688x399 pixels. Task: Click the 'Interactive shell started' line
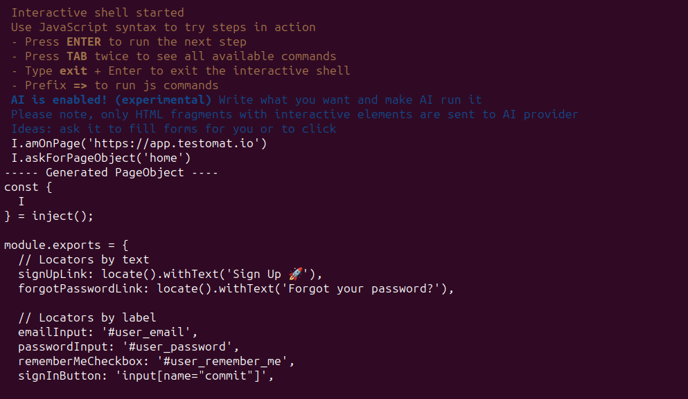tap(98, 12)
